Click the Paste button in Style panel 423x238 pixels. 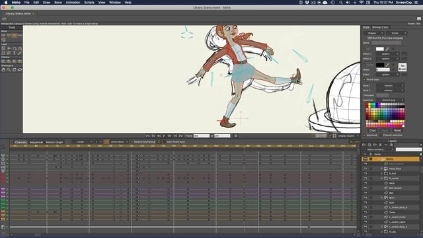point(385,130)
